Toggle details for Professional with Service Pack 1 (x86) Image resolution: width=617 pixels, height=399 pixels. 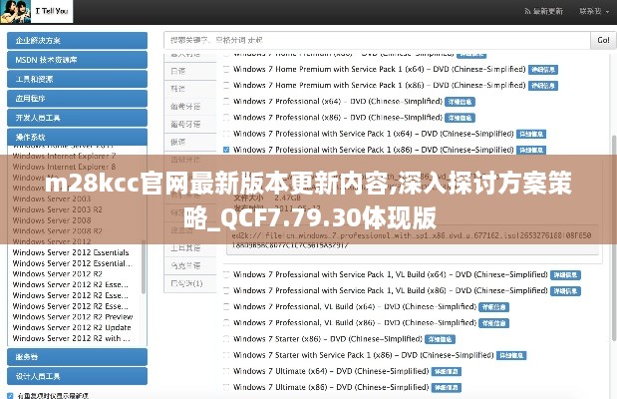pos(531,151)
